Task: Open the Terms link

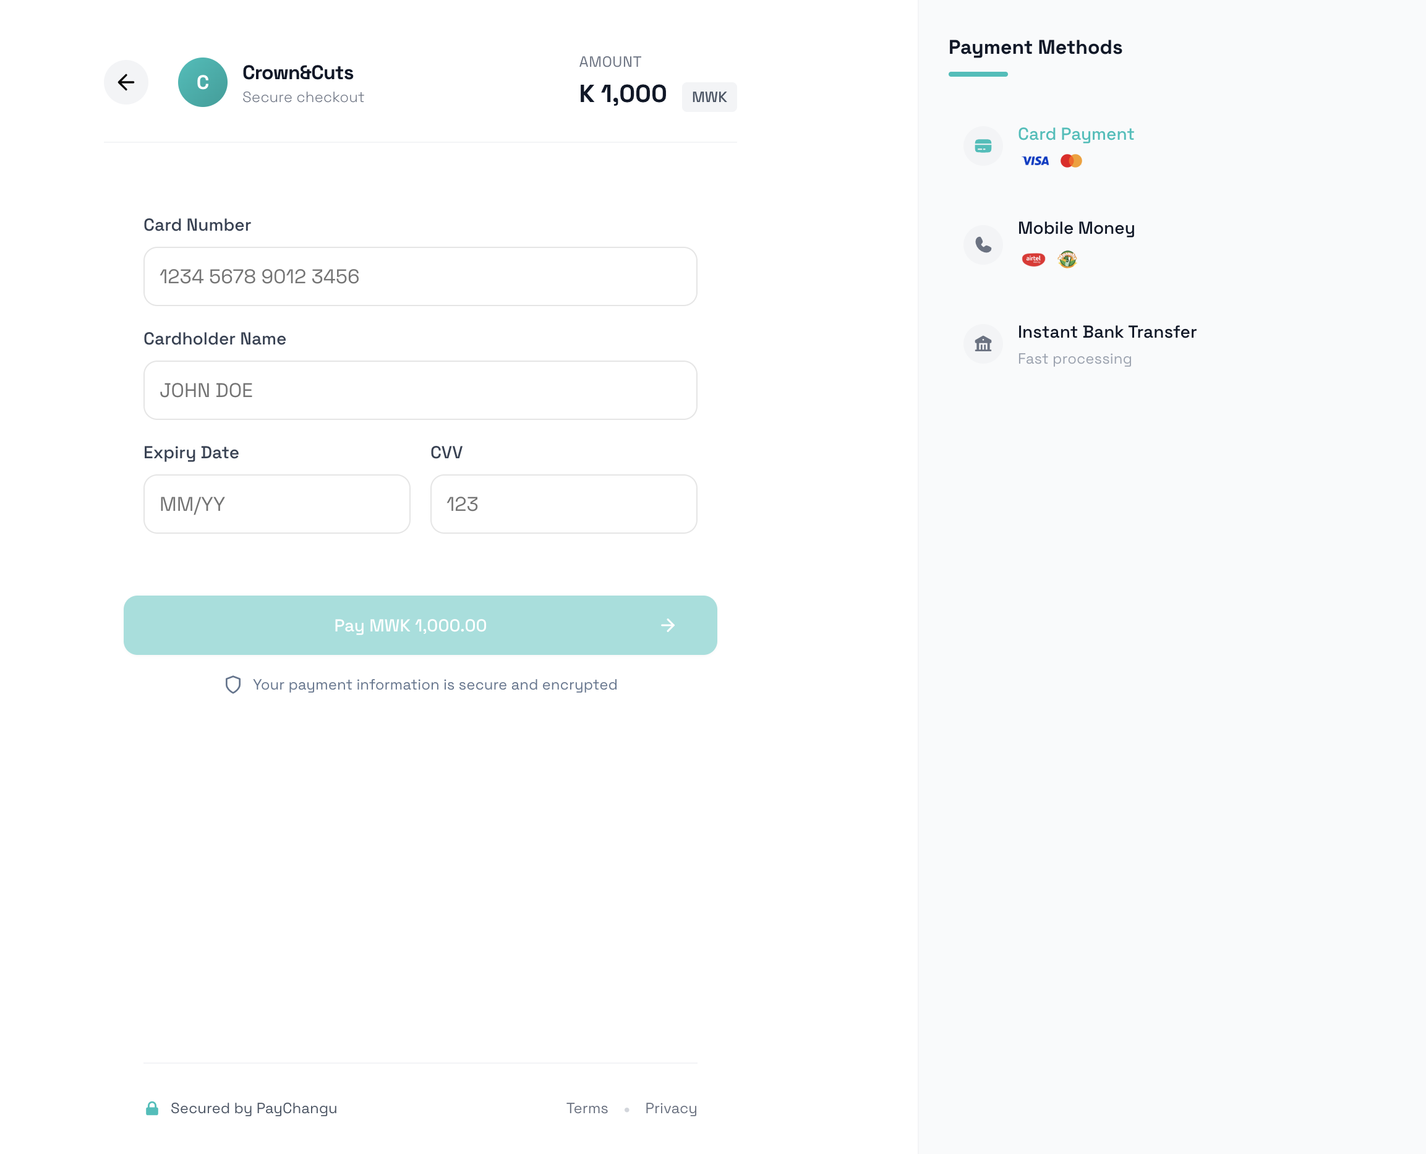Action: tap(586, 1108)
